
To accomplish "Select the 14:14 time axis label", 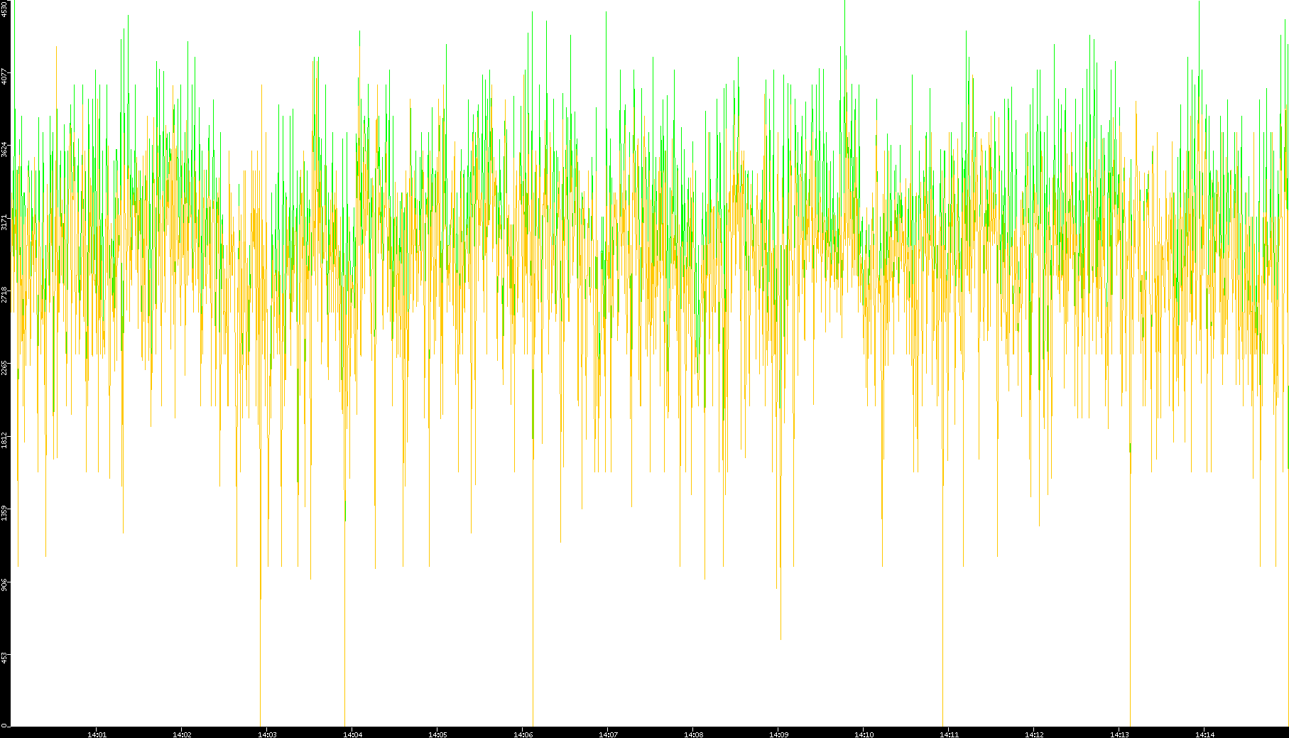I will pyautogui.click(x=1205, y=734).
